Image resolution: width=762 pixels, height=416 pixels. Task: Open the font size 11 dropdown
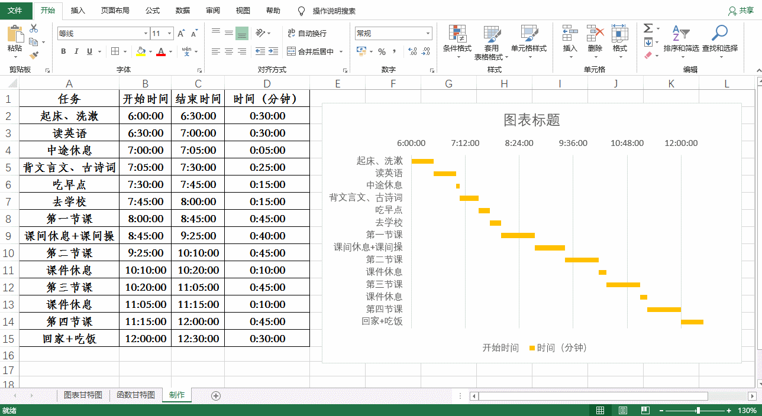coord(169,34)
